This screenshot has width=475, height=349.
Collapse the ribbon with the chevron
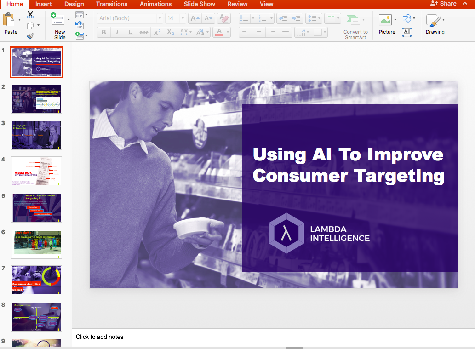point(465,4)
